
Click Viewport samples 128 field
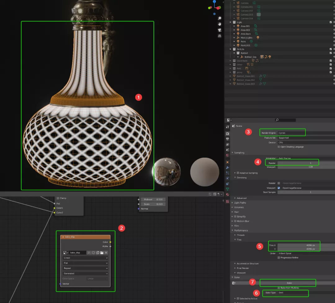[x=306, y=167]
